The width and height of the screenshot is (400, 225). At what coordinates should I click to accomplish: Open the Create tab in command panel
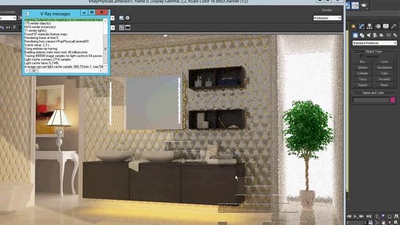tap(354, 26)
